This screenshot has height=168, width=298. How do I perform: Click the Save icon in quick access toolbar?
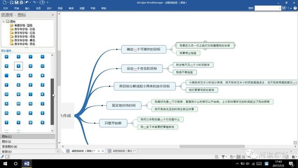(17, 2)
